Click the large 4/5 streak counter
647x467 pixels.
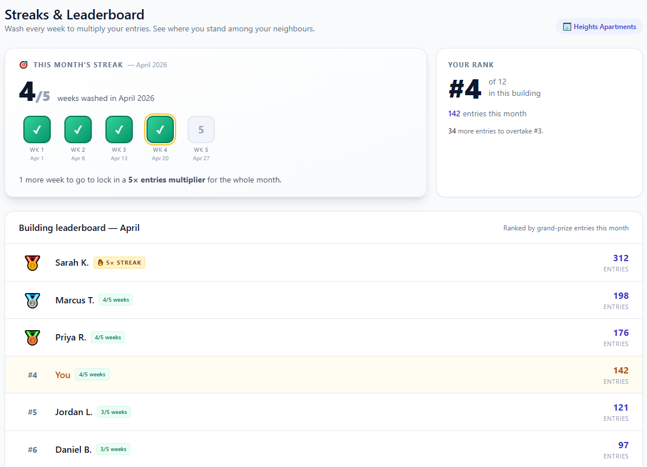(35, 92)
